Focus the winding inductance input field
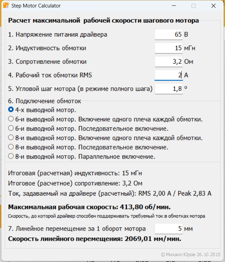Image resolution: width=225 pixels, height=262 pixels. tap(168, 48)
